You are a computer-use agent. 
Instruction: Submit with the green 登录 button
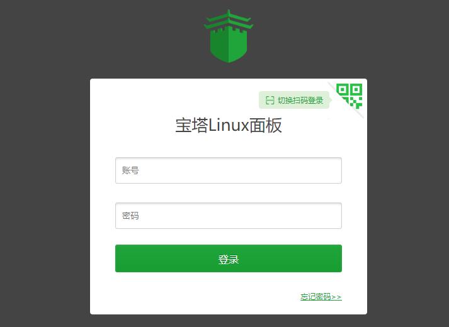click(x=229, y=258)
